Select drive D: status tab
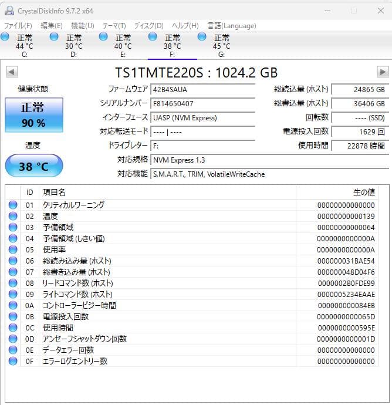The image size is (392, 405). [x=74, y=45]
